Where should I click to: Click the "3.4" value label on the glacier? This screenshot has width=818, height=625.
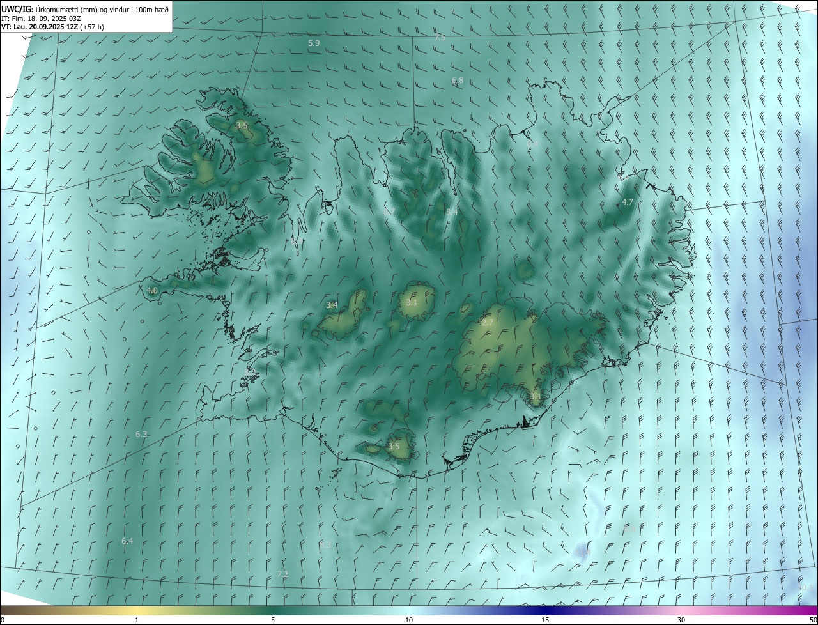(x=332, y=305)
